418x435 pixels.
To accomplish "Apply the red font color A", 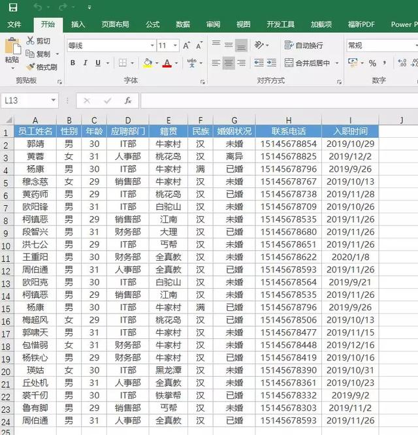I will point(167,63).
